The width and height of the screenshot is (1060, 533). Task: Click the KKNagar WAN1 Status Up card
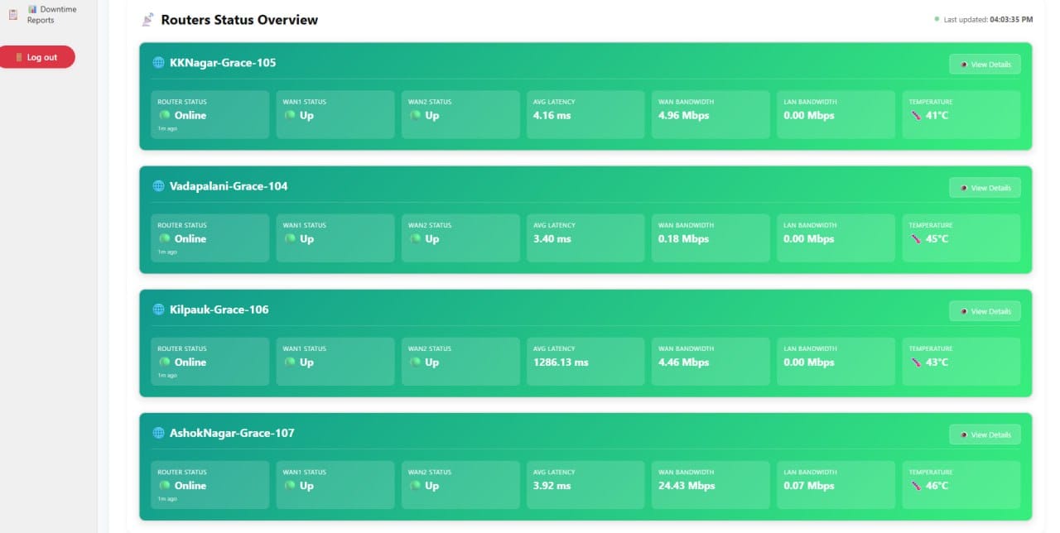coord(335,114)
